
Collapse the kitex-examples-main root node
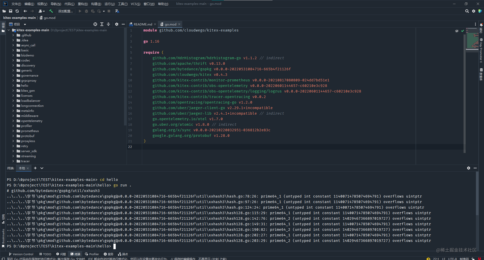9,30
